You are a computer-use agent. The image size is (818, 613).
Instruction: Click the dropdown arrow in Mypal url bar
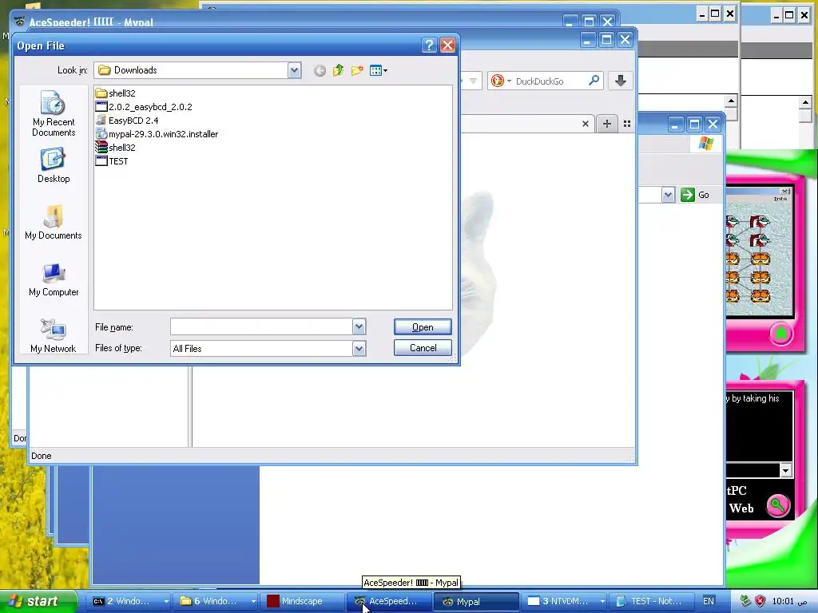(x=473, y=81)
